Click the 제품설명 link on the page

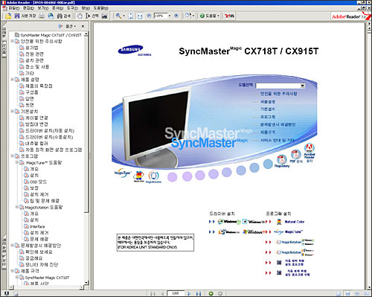click(268, 102)
